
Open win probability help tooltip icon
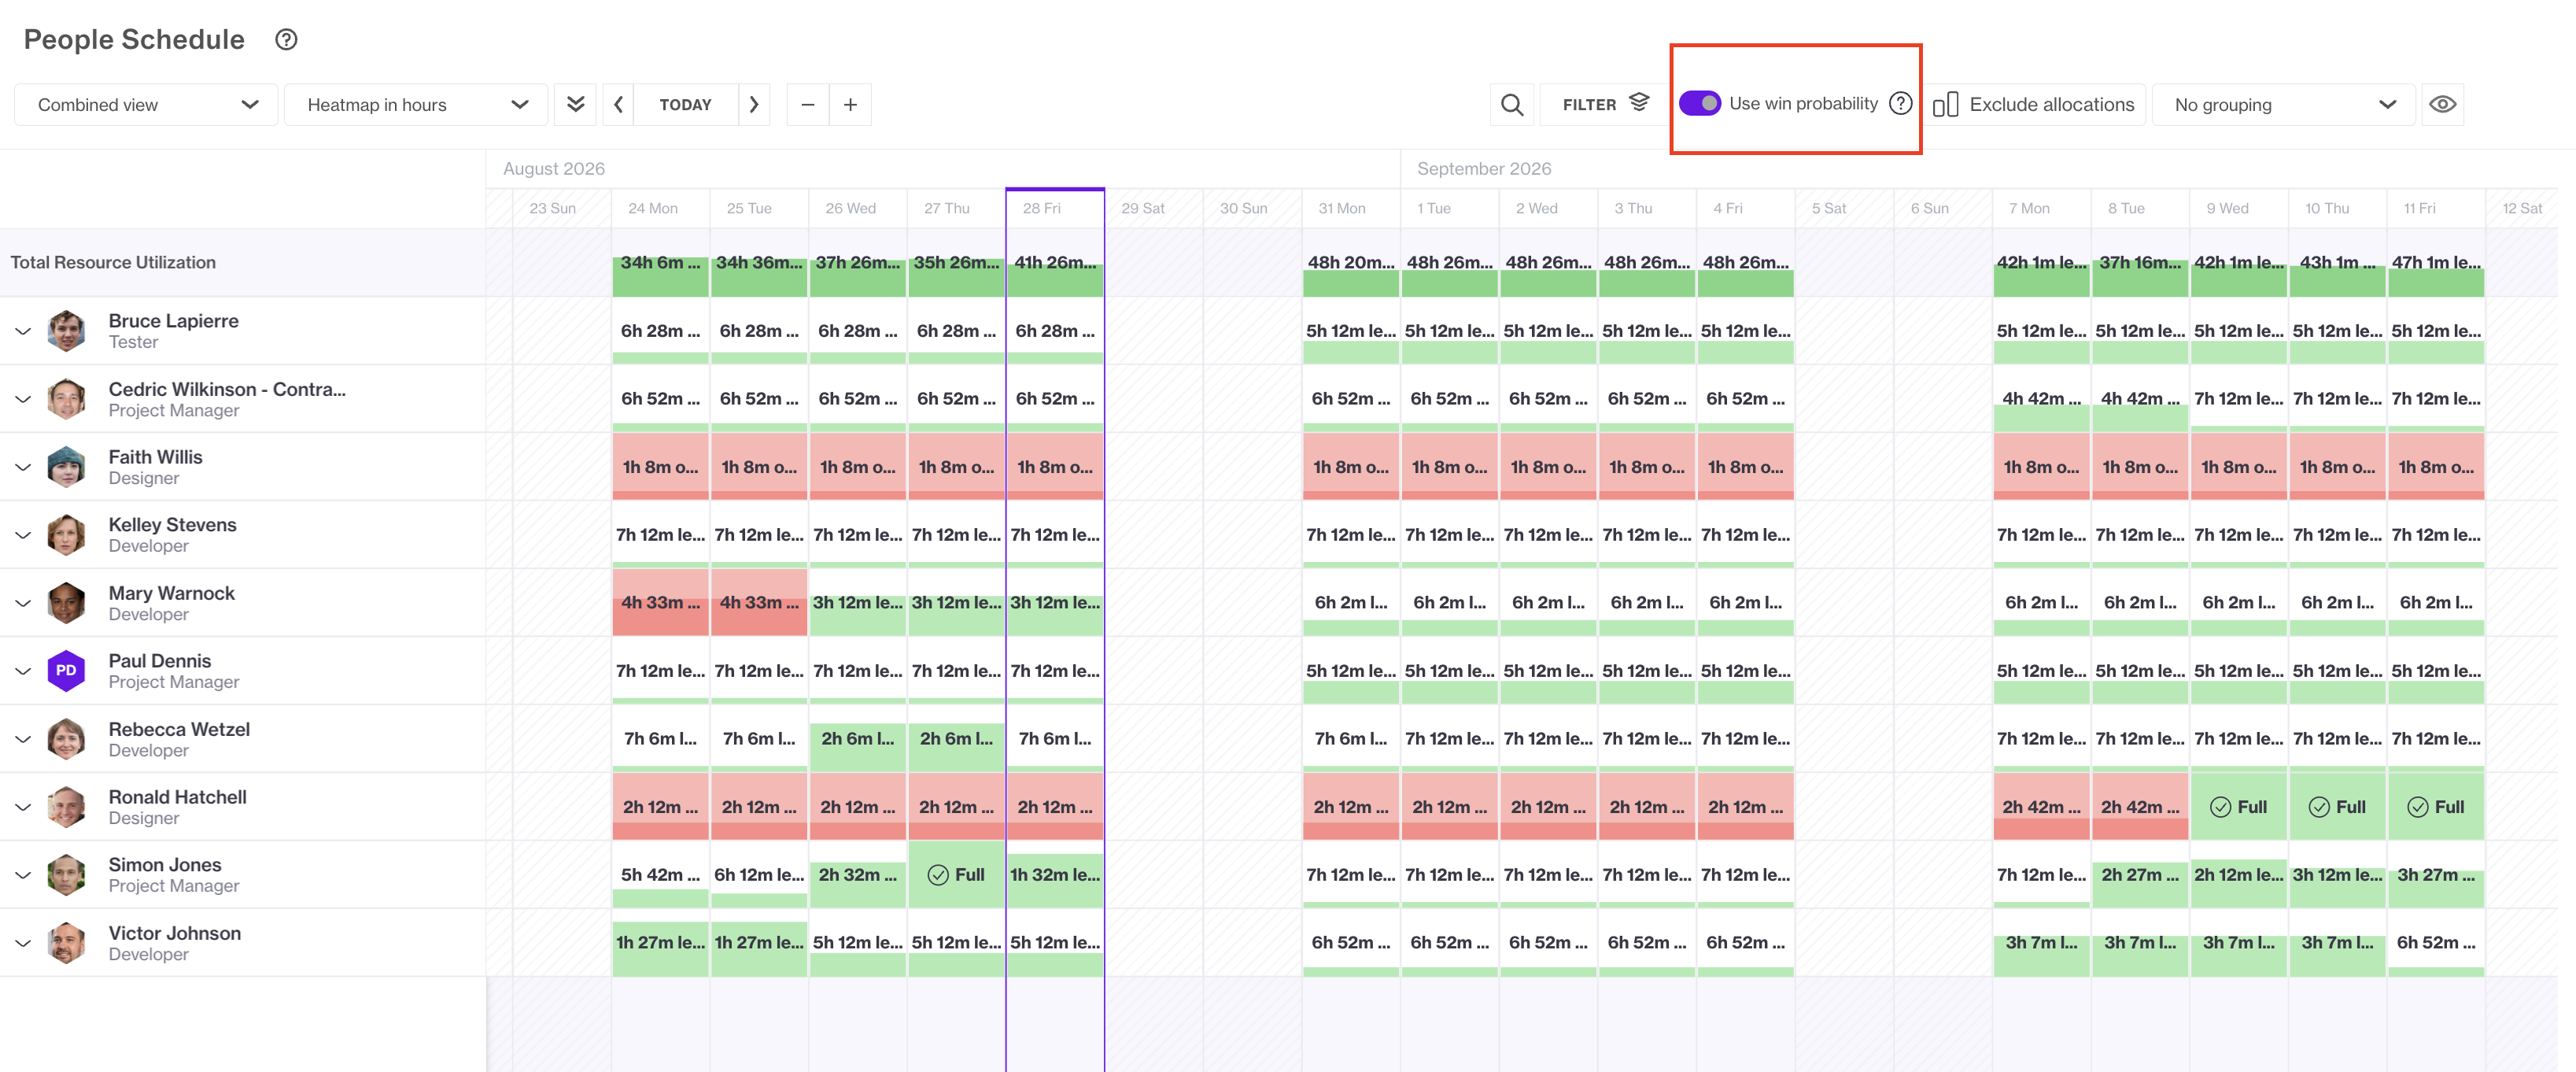click(x=1901, y=103)
